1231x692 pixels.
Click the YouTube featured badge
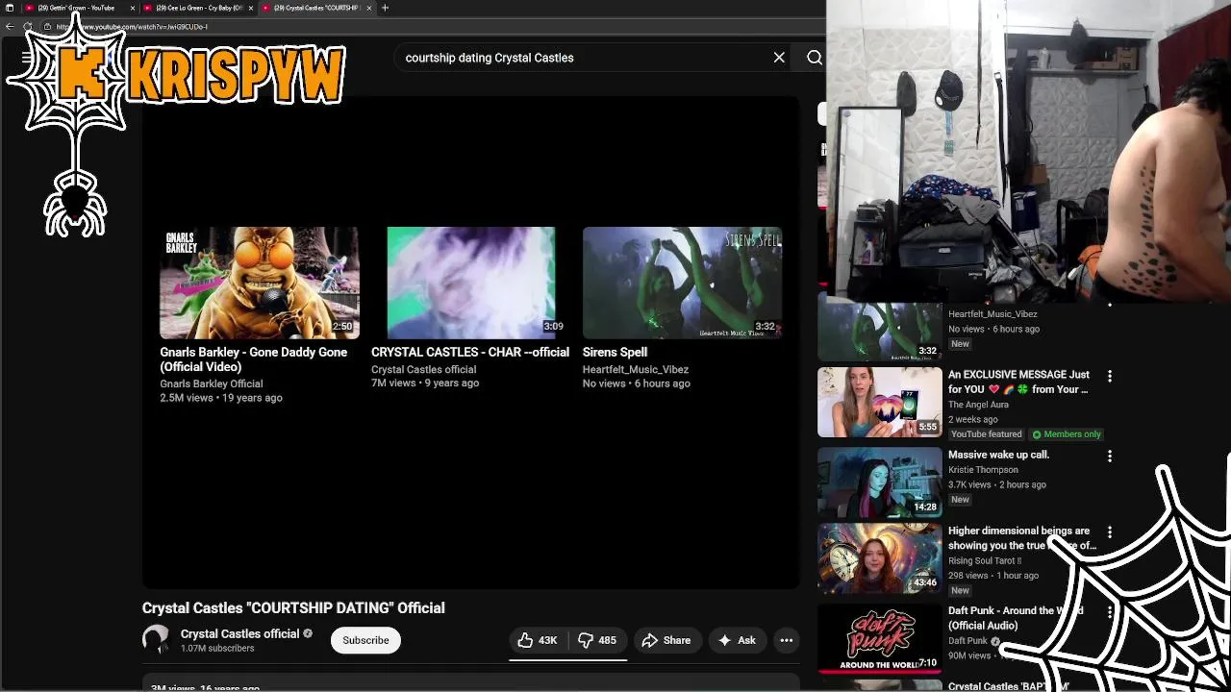pos(987,434)
